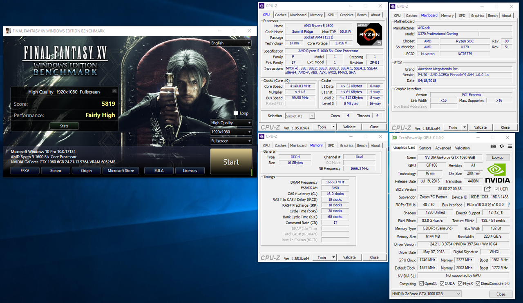Click the Origin store button
The width and height of the screenshot is (523, 303).
point(86,171)
